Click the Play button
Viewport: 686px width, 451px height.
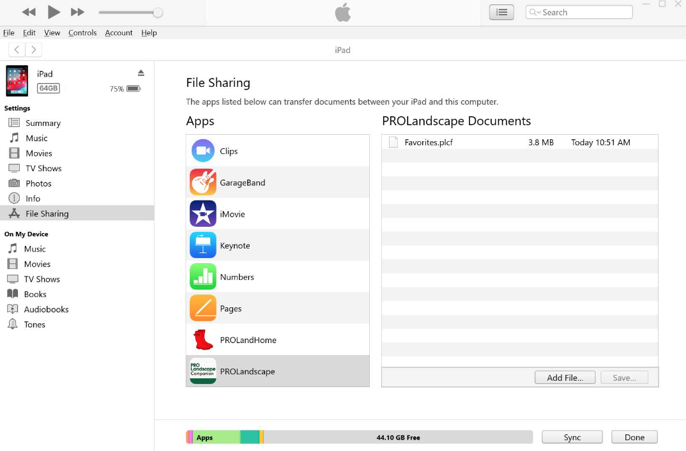coord(54,11)
